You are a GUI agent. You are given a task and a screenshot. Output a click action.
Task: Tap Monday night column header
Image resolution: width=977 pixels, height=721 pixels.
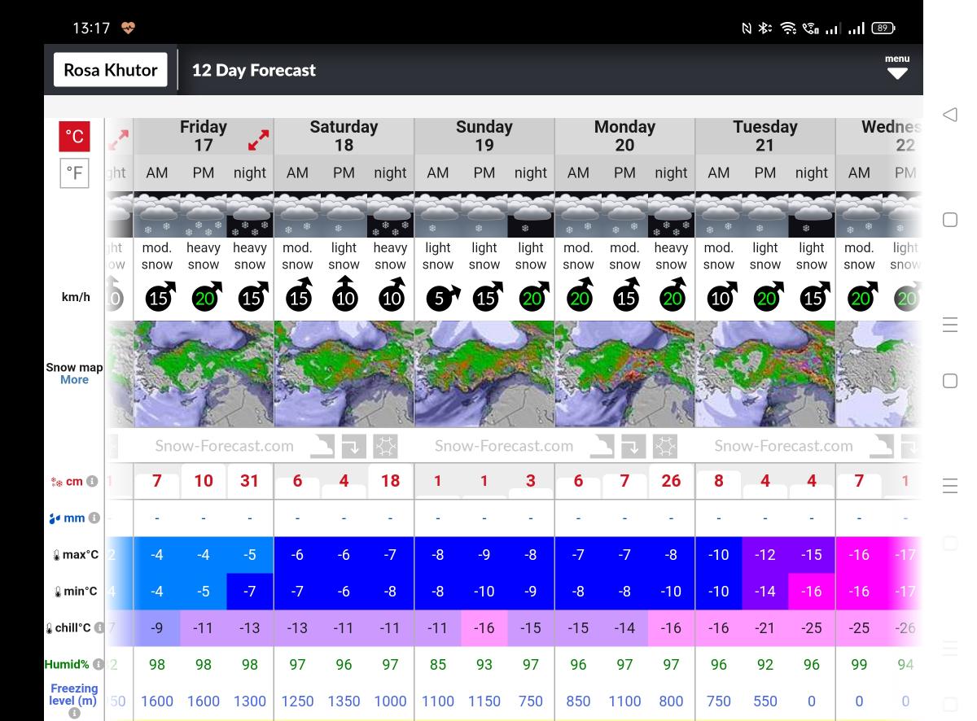[671, 173]
